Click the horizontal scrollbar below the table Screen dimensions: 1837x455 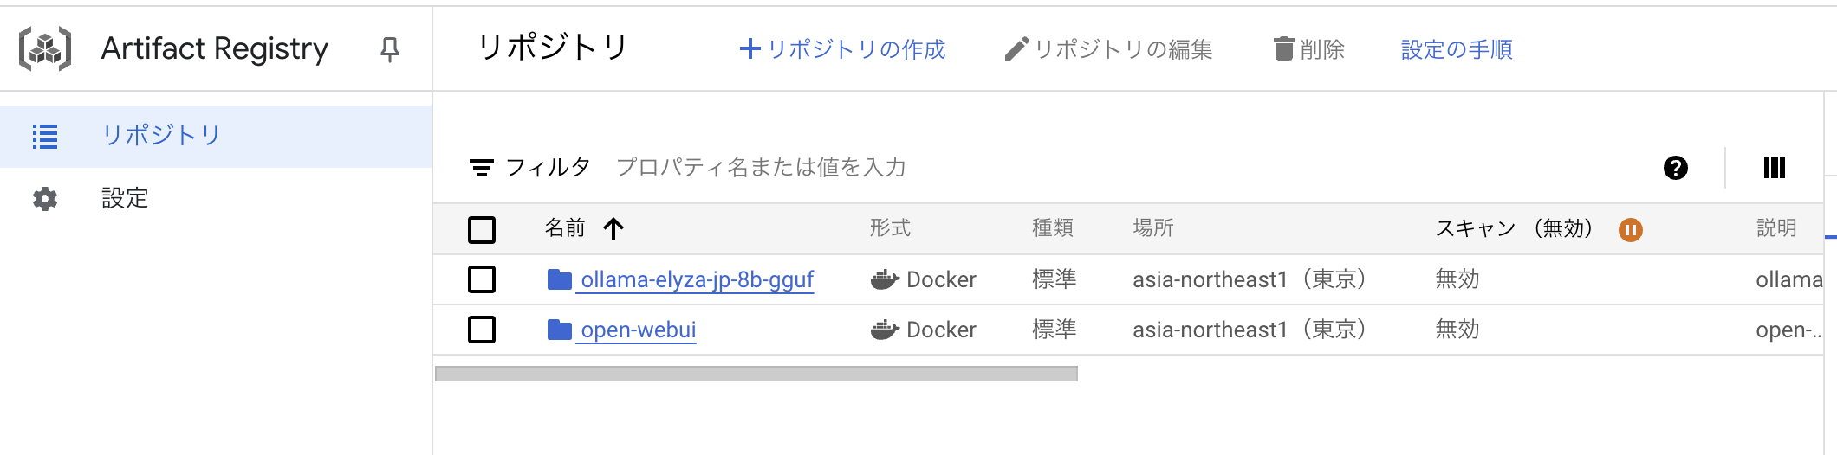(x=756, y=374)
